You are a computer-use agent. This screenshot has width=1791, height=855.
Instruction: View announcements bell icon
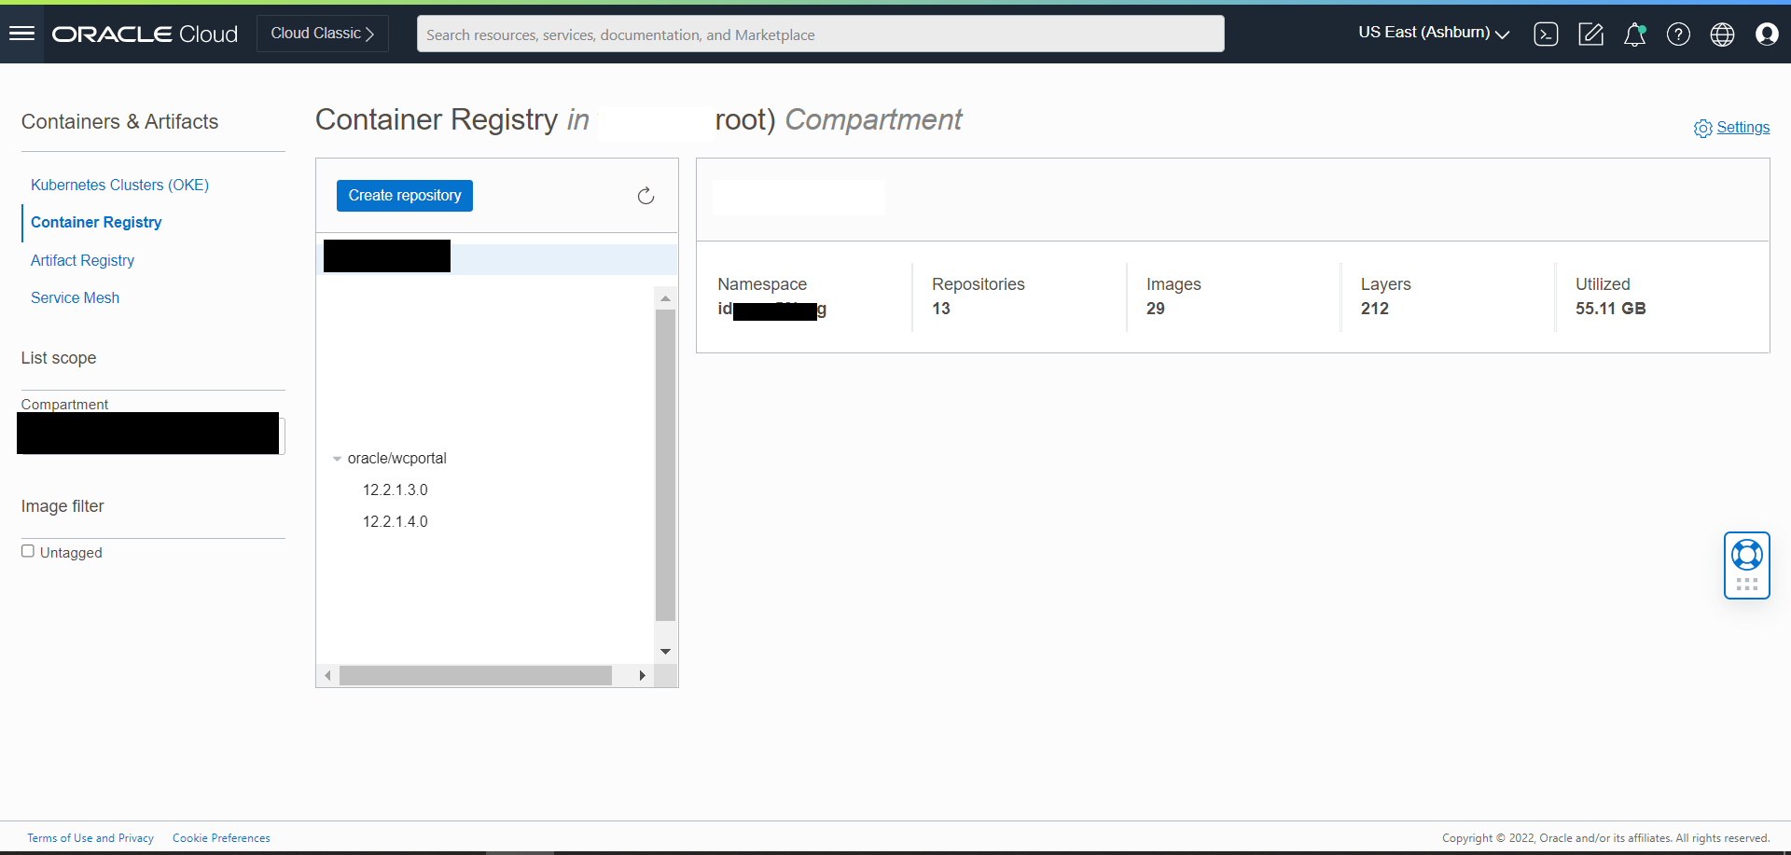click(1634, 34)
